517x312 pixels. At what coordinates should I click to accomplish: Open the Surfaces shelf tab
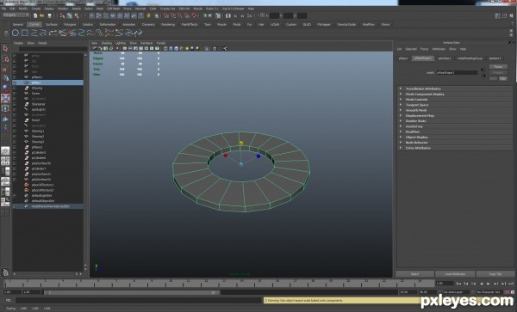click(52, 24)
